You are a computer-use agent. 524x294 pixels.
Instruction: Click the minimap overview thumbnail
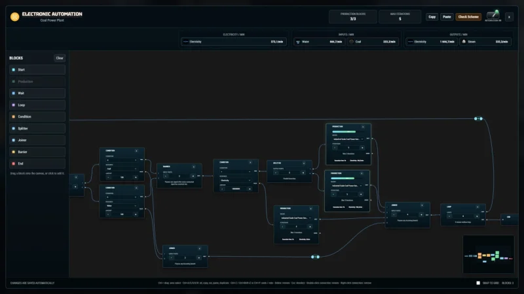click(488, 254)
